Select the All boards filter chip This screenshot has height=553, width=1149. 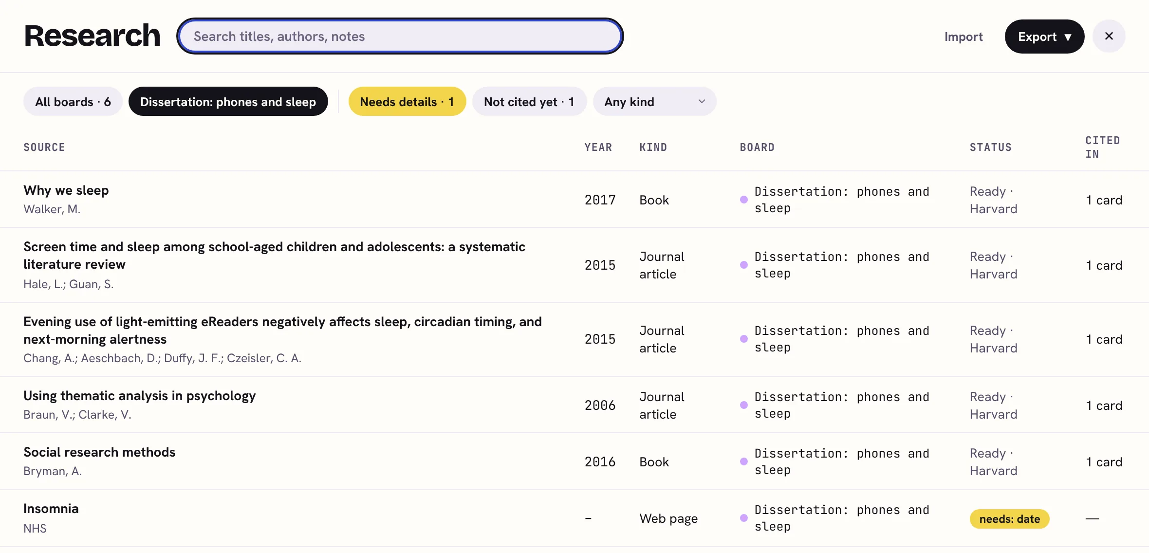pyautogui.click(x=73, y=101)
